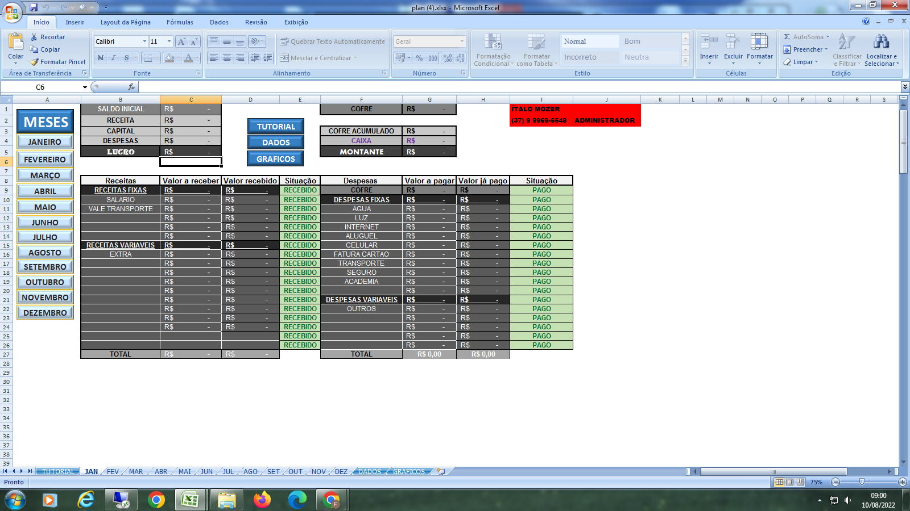Click the insert function fx icon
Screen dimensions: 910x511
(131, 87)
